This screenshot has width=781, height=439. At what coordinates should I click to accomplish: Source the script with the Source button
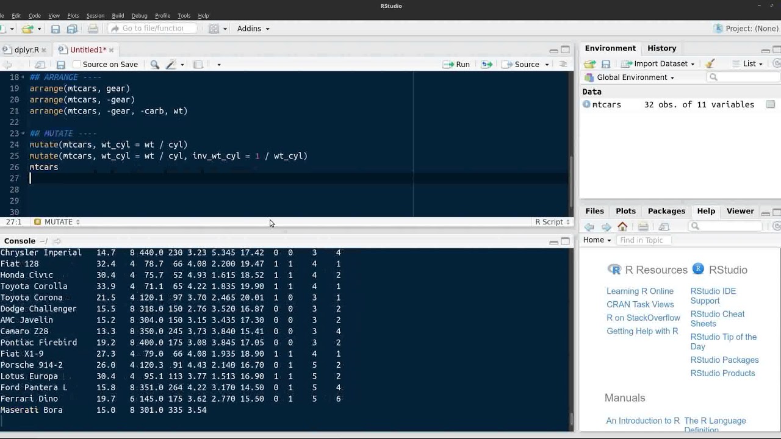(x=522, y=65)
